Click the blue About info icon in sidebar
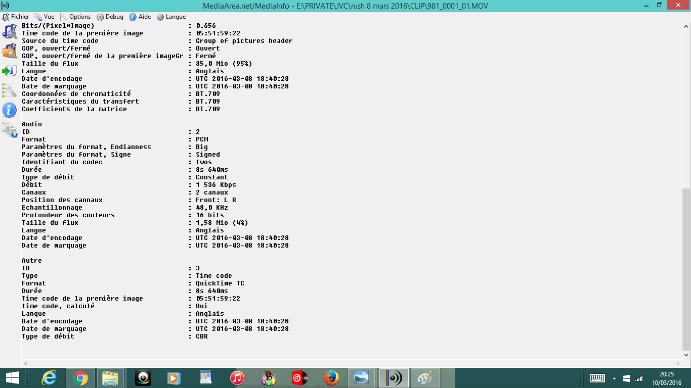Screen dimensions: 691x388 pyautogui.click(x=10, y=110)
